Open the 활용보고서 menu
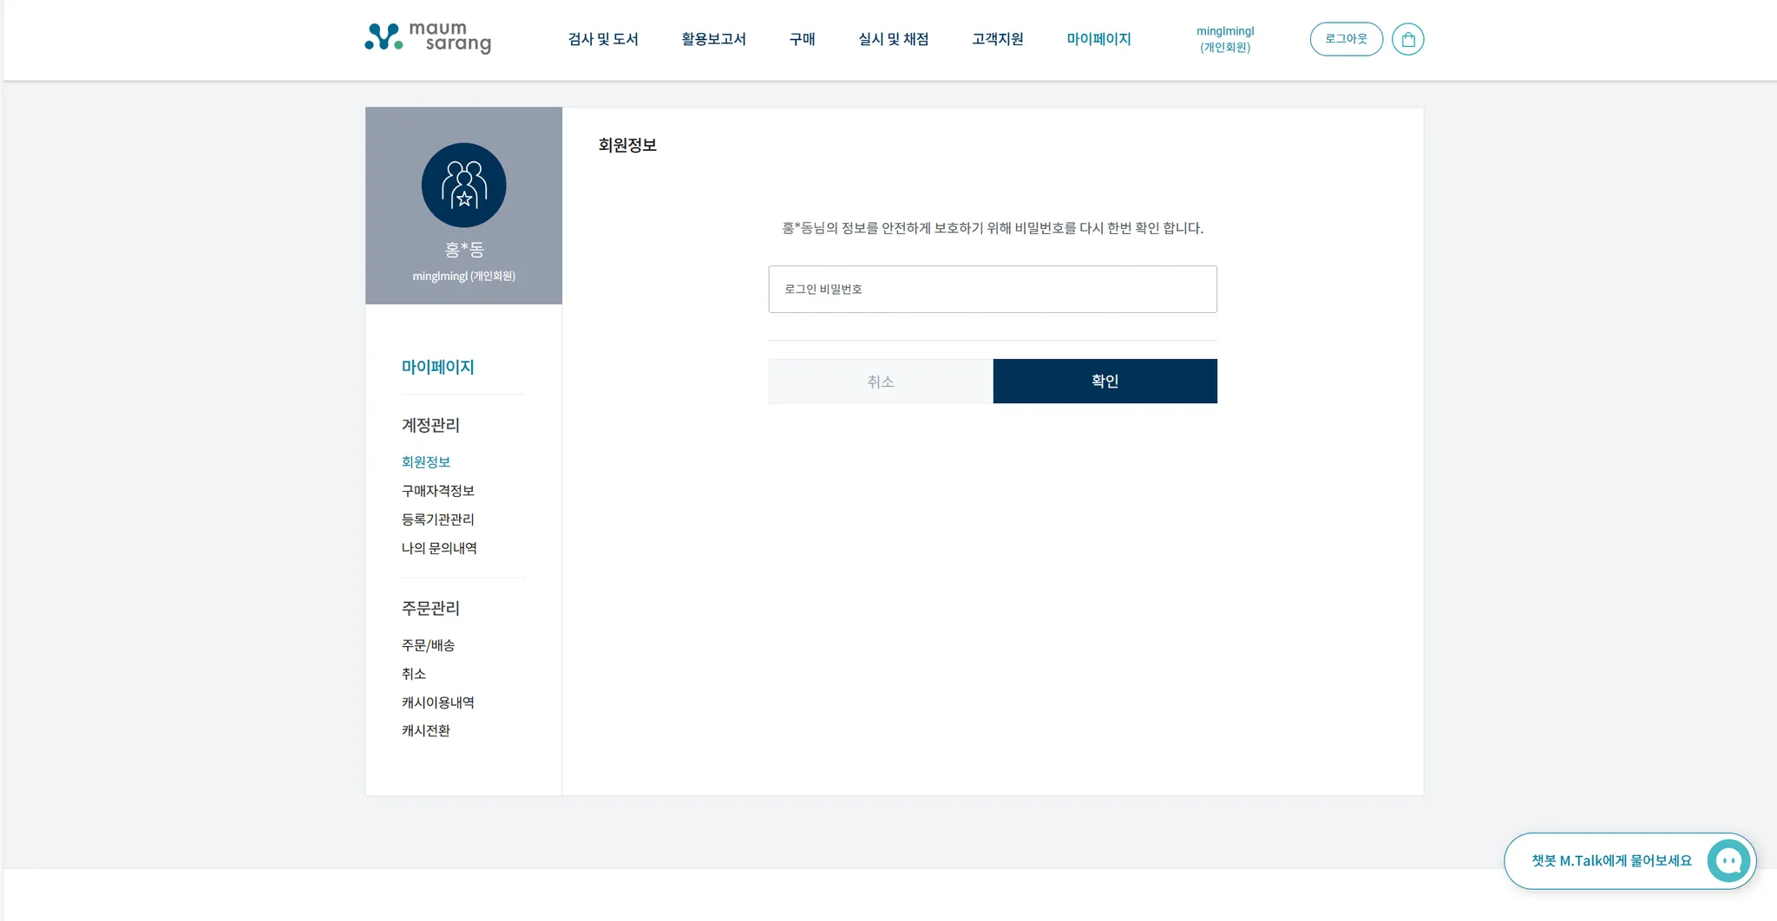Image resolution: width=1777 pixels, height=921 pixels. tap(714, 39)
